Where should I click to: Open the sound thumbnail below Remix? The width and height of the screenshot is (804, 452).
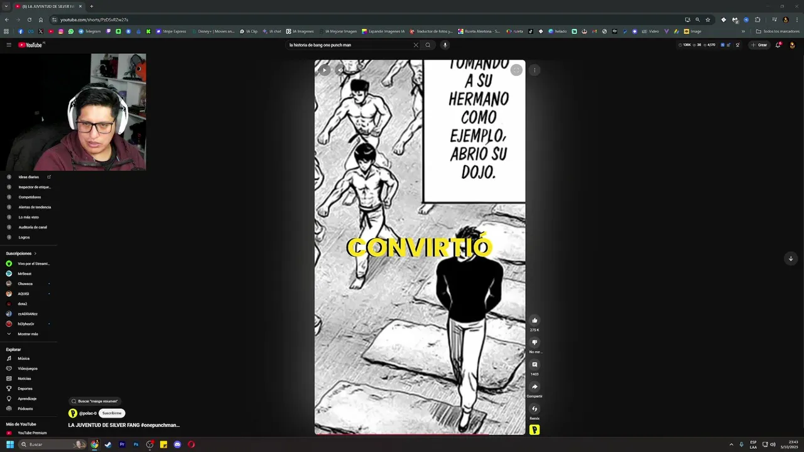coord(535,430)
